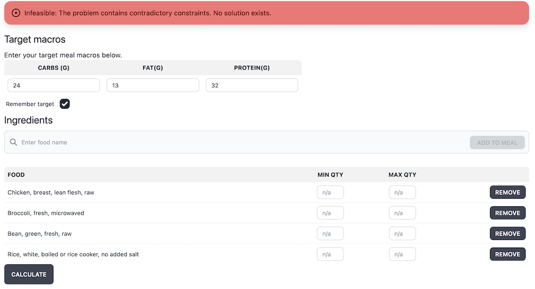
Task: Remove the green Bean ingredient
Action: [x=507, y=234]
